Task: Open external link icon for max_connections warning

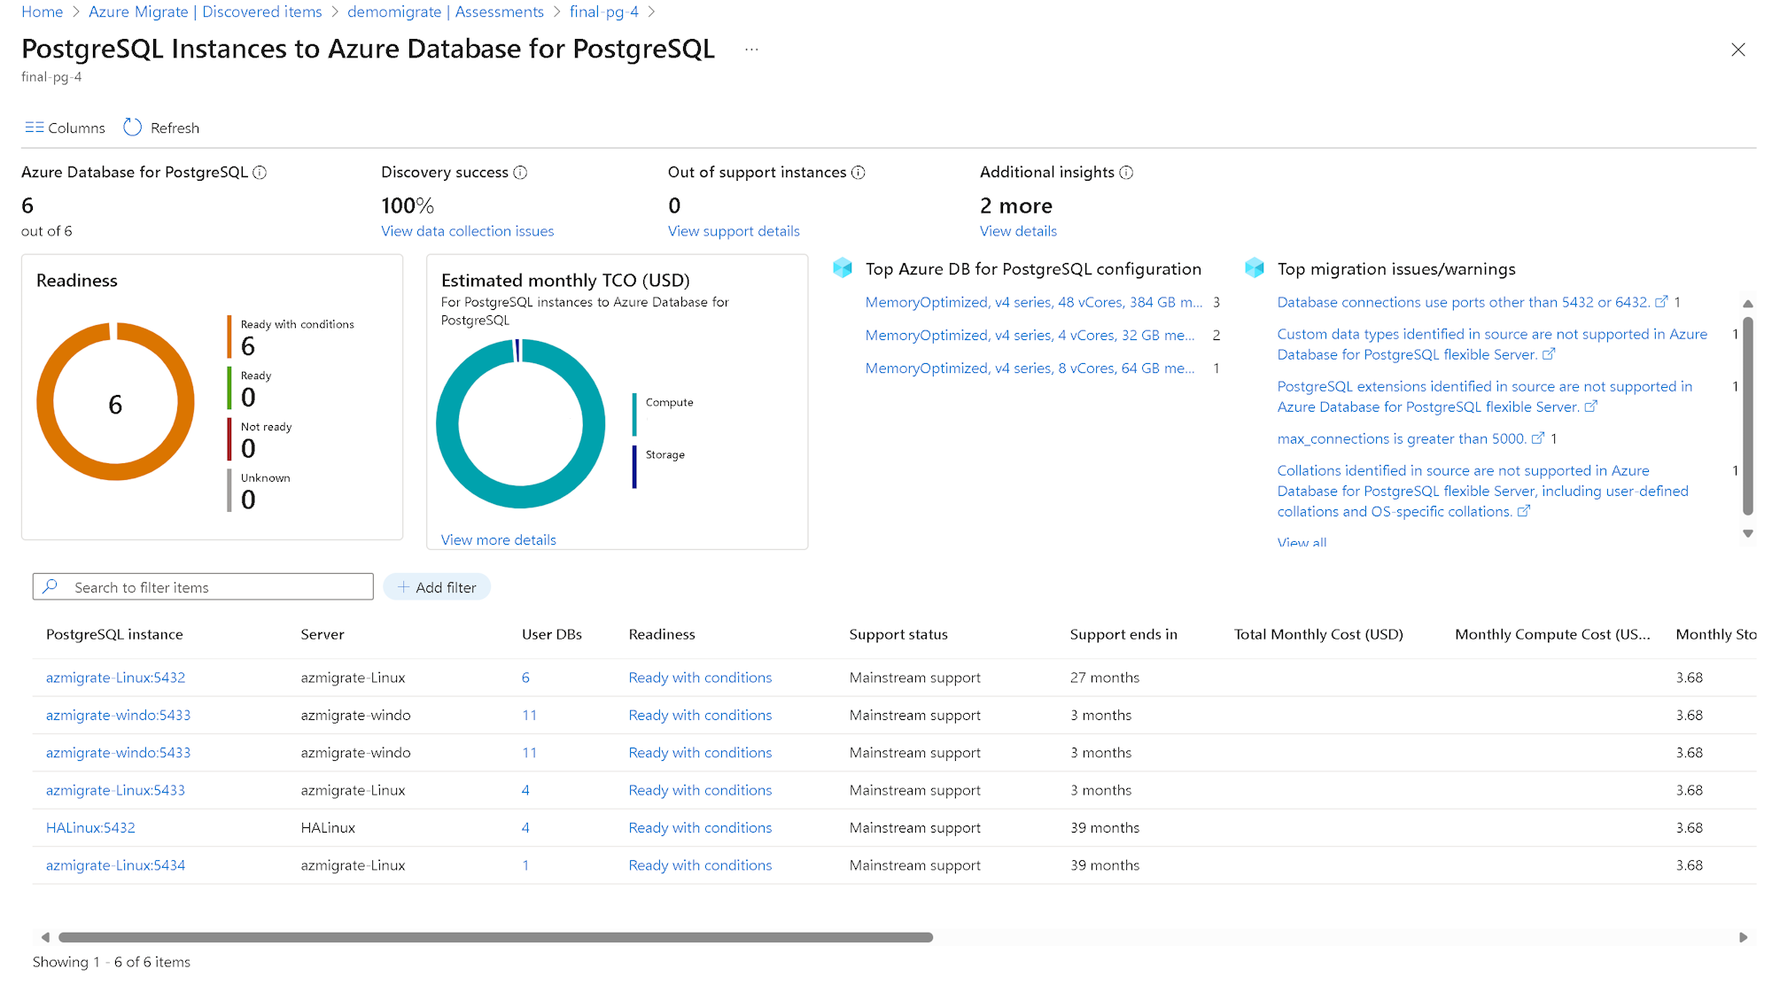Action: pos(1538,438)
